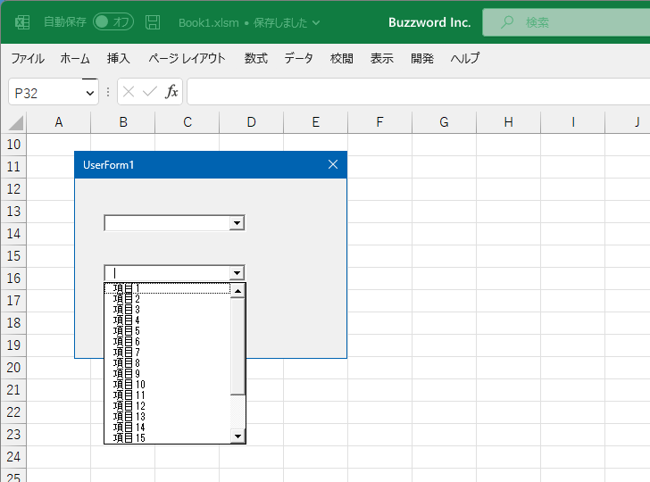Image resolution: width=650 pixels, height=482 pixels.
Task: Select column C header
Action: [x=187, y=122]
